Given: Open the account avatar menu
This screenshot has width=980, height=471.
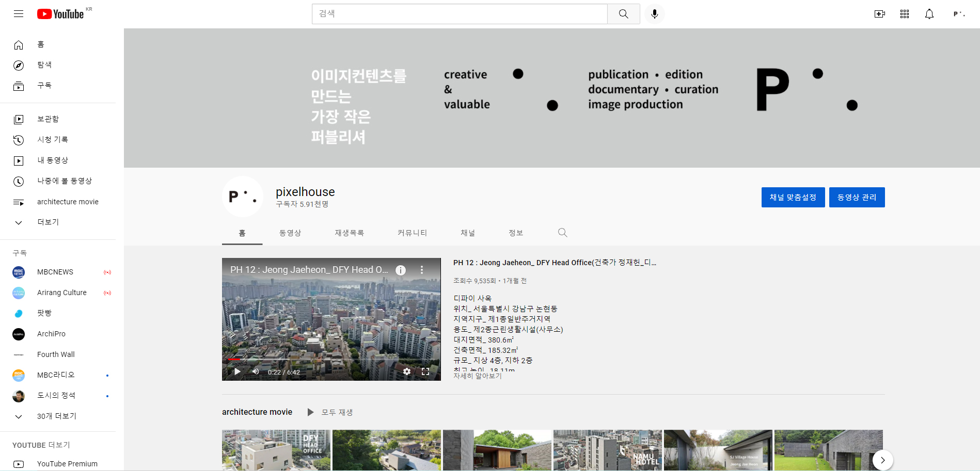Looking at the screenshot, I should [959, 14].
